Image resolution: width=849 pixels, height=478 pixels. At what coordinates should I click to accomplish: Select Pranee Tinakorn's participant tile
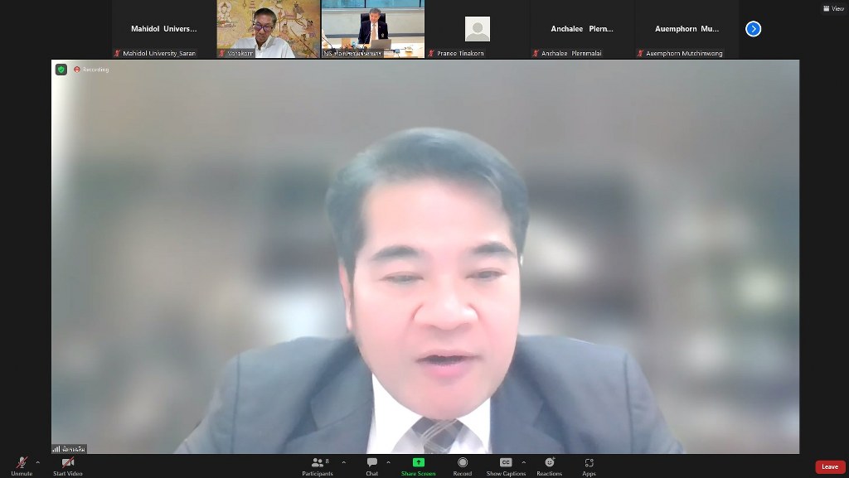(477, 29)
